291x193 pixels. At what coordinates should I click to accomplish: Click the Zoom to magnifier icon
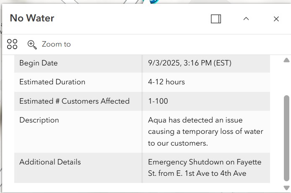pos(32,44)
